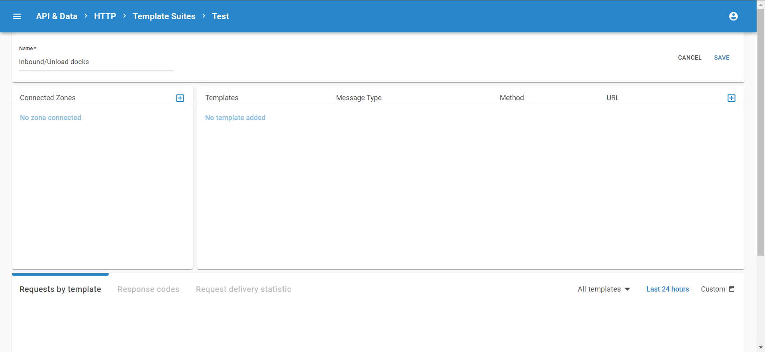The height and width of the screenshot is (352, 765).
Task: Click the CANCEL button
Action: point(690,58)
